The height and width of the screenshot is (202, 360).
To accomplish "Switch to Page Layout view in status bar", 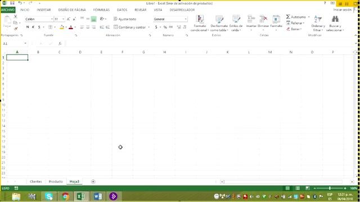I will coord(298,189).
